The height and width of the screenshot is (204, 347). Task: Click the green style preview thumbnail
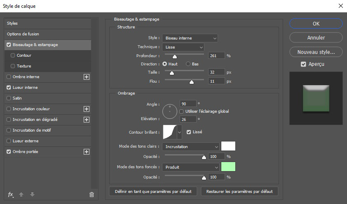pyautogui.click(x=316, y=98)
